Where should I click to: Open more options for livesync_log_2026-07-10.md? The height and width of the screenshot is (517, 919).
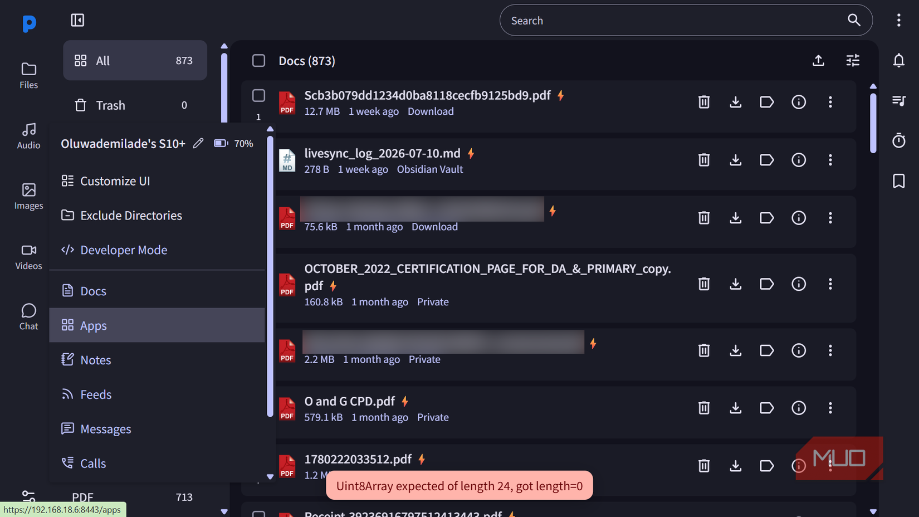click(x=830, y=160)
